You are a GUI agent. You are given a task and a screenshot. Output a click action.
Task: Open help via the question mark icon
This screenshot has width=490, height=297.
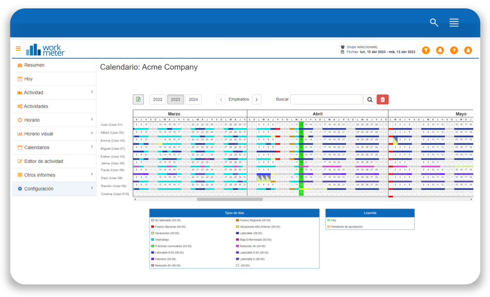click(454, 50)
